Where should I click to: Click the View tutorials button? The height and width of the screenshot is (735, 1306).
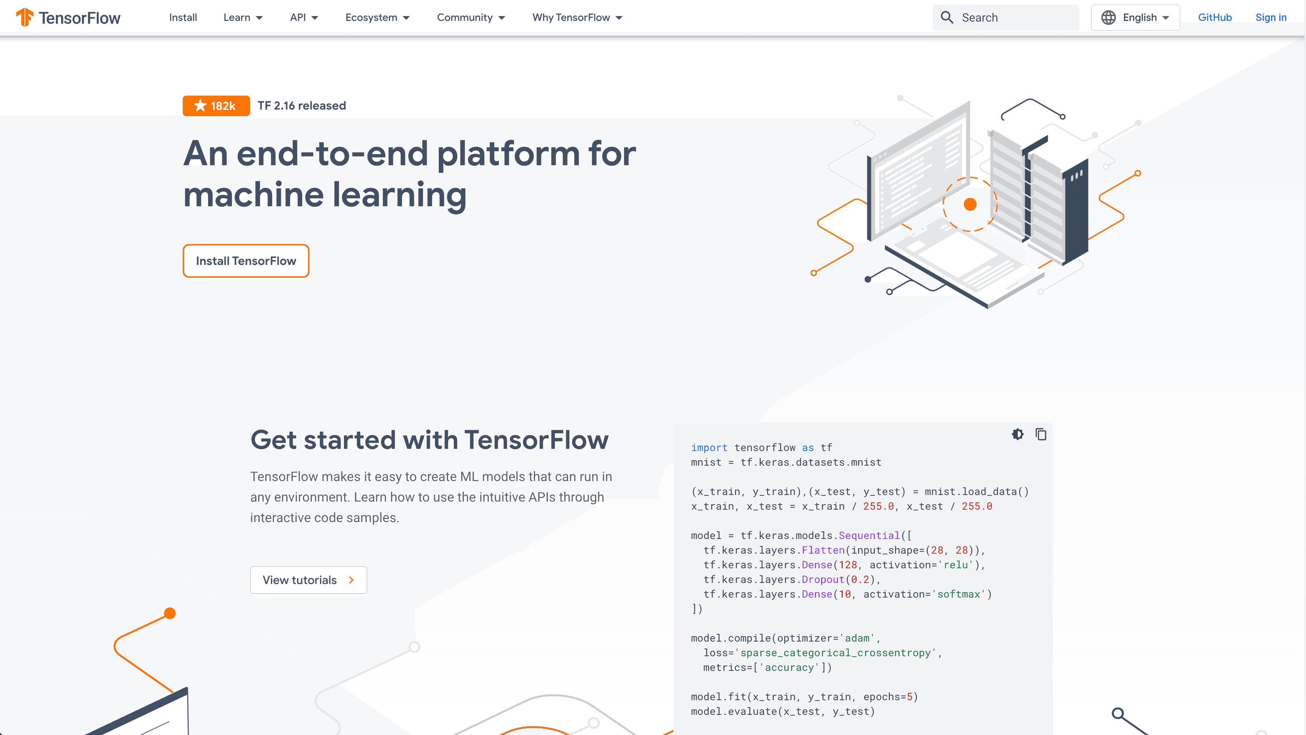[308, 580]
